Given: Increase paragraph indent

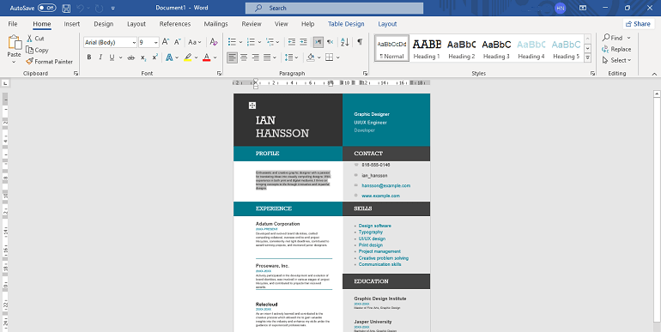Looking at the screenshot, I should click(303, 42).
